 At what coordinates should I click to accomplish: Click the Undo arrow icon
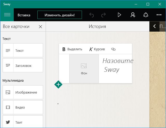pos(92,15)
